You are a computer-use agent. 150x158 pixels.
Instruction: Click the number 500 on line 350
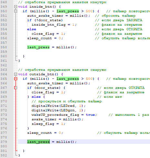click(x=89, y=11)
